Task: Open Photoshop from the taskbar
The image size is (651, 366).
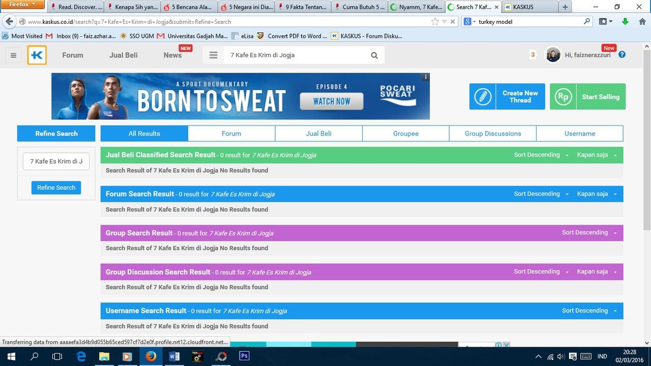Action: click(x=245, y=356)
